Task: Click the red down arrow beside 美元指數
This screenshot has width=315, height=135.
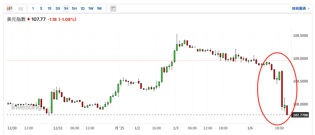Action: (x=28, y=19)
